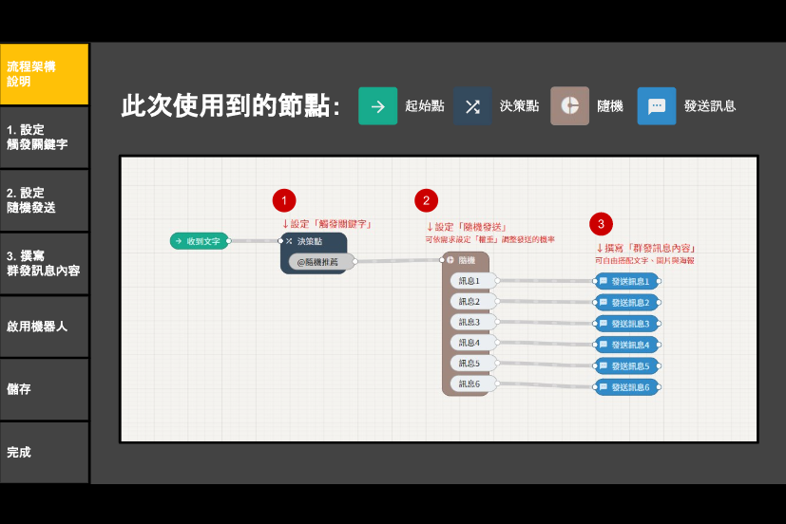
Task: Select the 隨機 node header
Action: click(x=465, y=260)
